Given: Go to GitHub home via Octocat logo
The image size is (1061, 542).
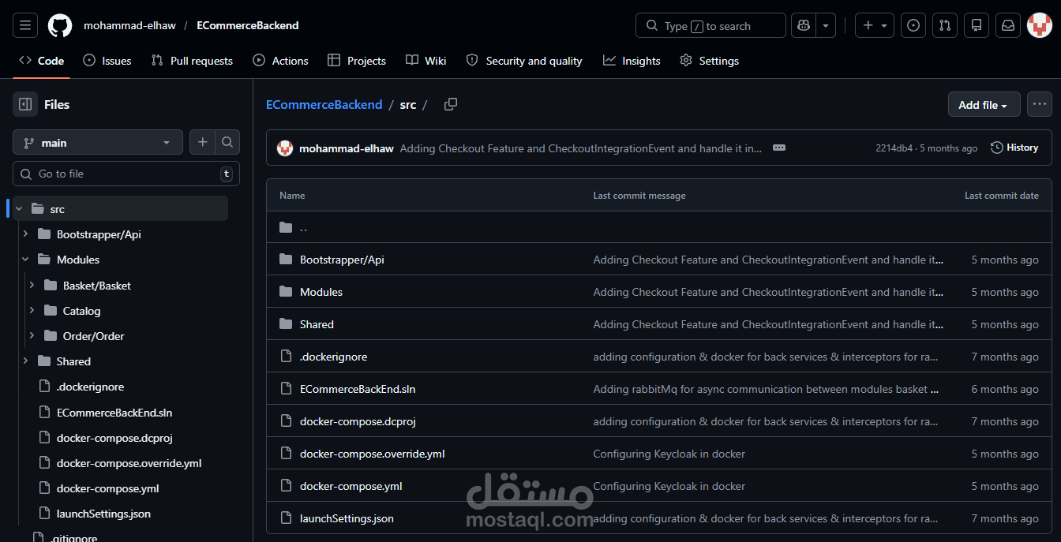Looking at the screenshot, I should point(60,26).
